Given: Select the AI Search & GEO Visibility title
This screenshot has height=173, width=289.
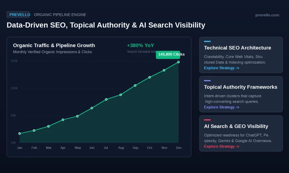Looking at the screenshot, I should pos(236,126).
